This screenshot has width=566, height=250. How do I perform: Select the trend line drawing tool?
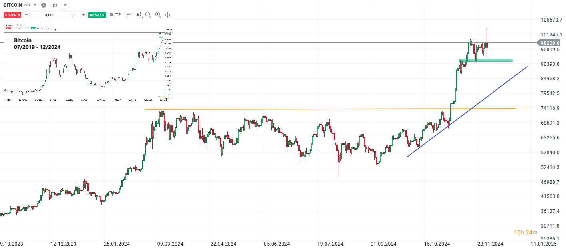[x=129, y=15]
